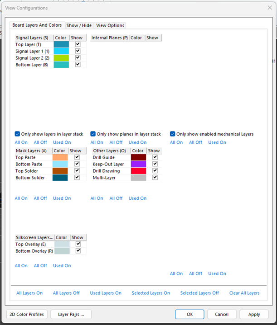Change the Bottom Paste color swatch
This screenshot has width=277, height=325.
click(x=60, y=164)
